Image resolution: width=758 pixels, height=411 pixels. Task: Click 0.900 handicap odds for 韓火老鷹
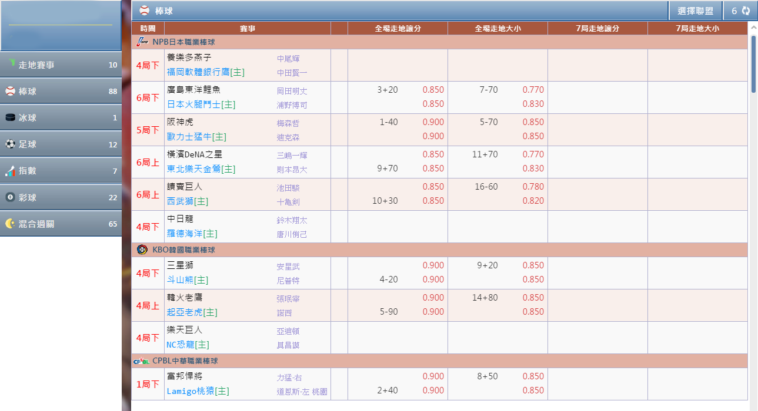433,298
